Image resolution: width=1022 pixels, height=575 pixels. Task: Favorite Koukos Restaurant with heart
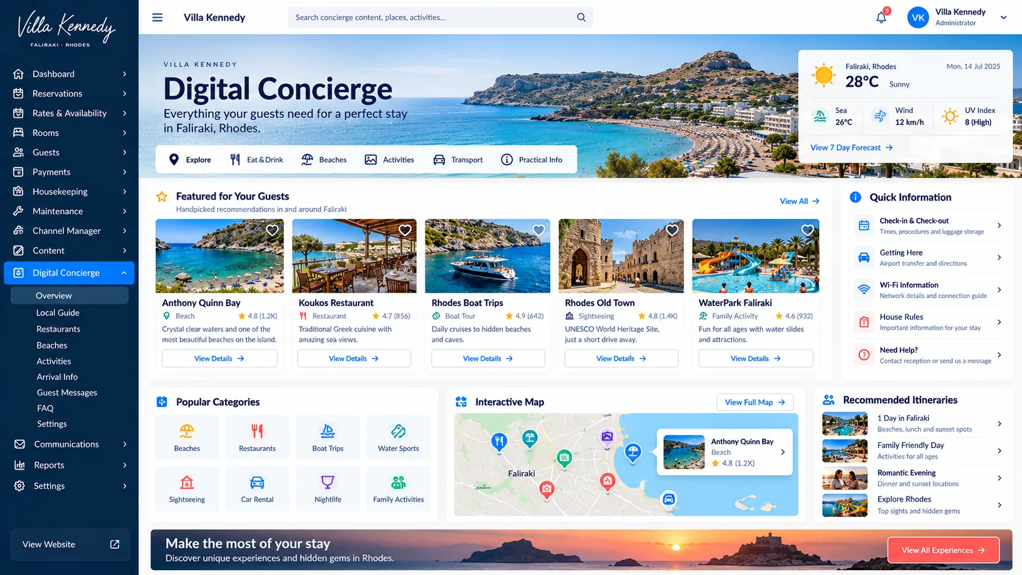coord(405,230)
